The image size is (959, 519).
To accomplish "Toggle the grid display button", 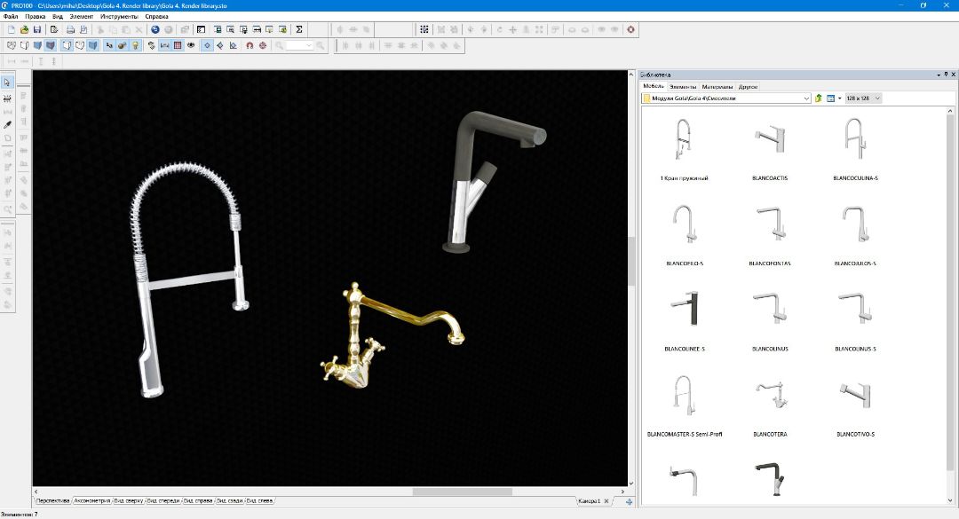I will [x=178, y=45].
